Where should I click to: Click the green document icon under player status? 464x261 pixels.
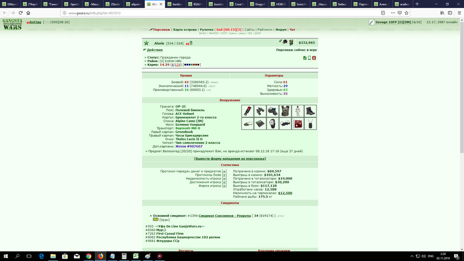click(305, 58)
